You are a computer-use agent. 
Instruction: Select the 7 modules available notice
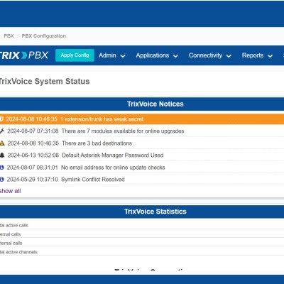(142, 131)
